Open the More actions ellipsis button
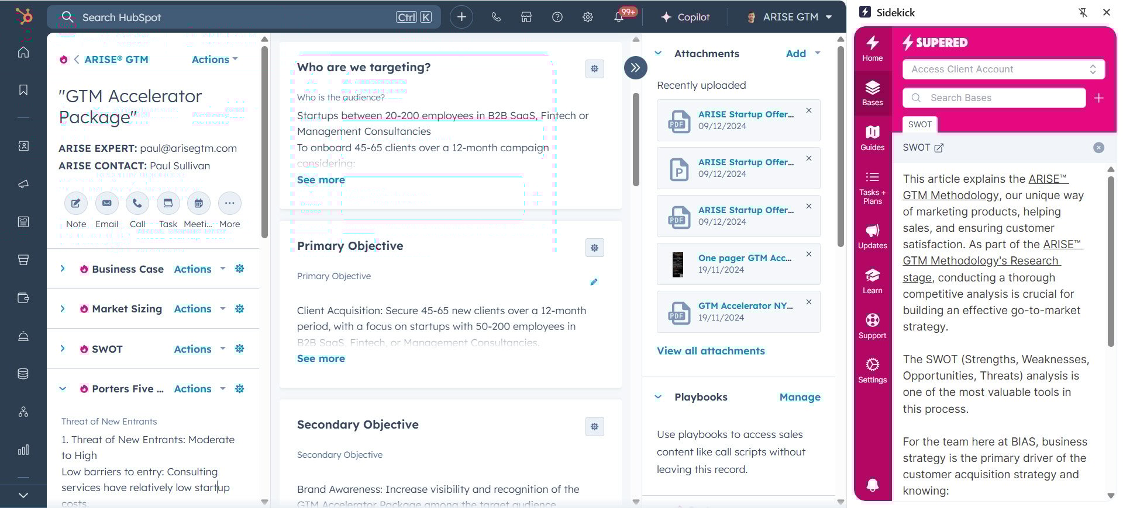The image size is (1123, 508). [230, 204]
